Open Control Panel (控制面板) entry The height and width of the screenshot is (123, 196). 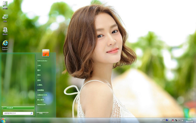pyautogui.click(x=41, y=90)
